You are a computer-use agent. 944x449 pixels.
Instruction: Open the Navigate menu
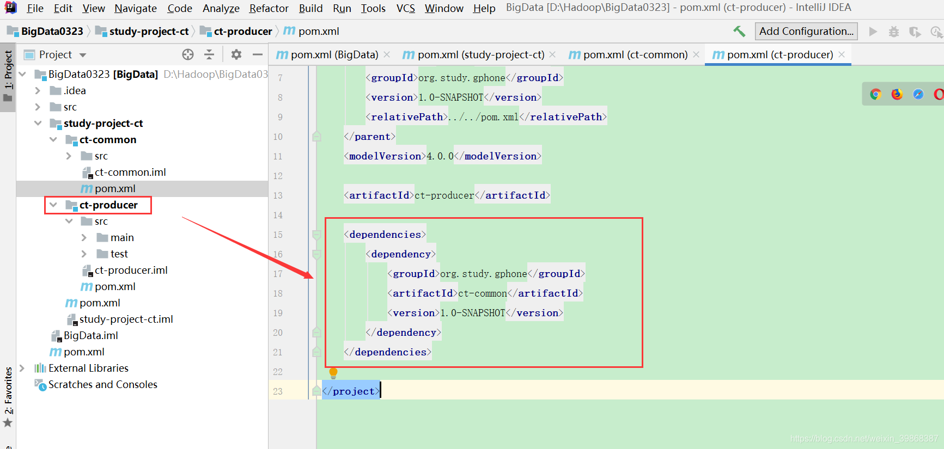(x=136, y=8)
